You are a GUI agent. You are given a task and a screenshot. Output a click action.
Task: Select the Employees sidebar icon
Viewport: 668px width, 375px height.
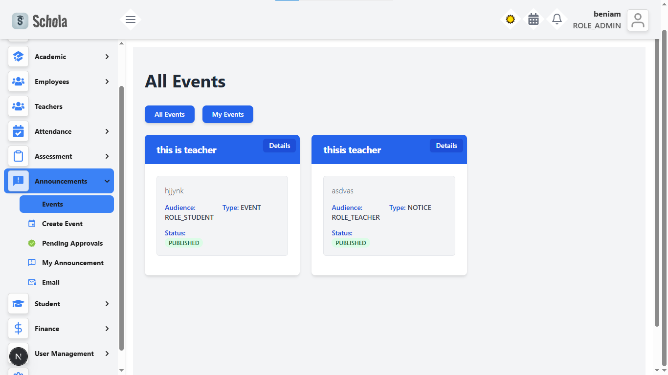pyautogui.click(x=18, y=81)
